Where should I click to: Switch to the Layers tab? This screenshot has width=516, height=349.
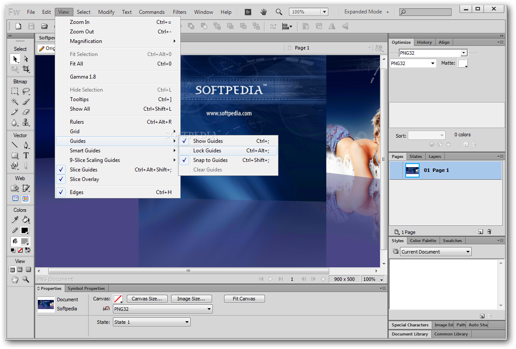pyautogui.click(x=435, y=157)
